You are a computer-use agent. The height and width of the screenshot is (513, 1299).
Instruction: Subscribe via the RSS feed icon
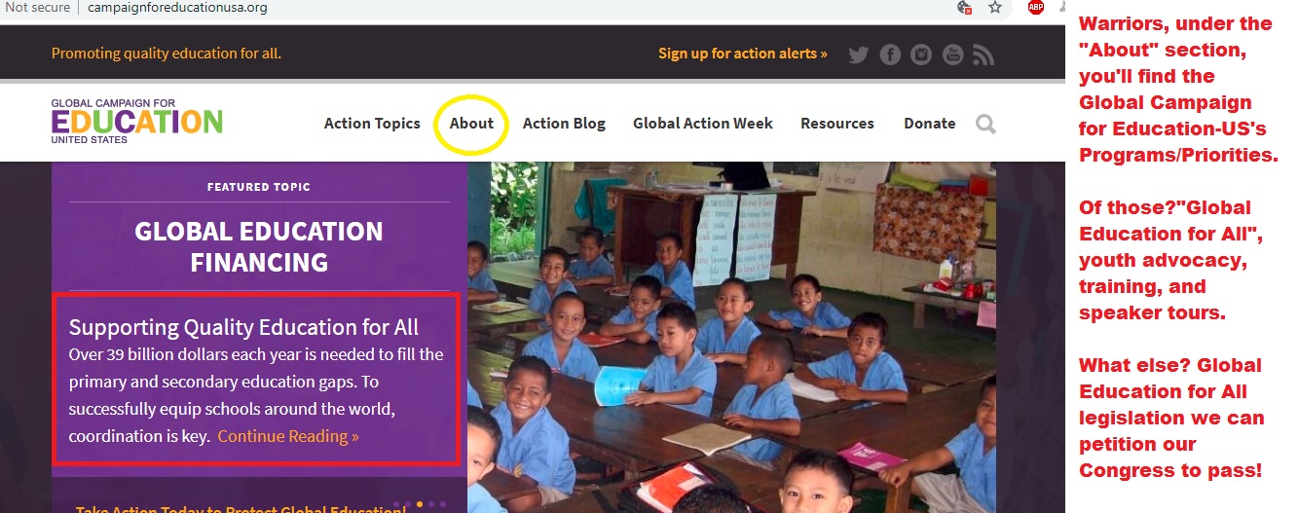(x=984, y=55)
